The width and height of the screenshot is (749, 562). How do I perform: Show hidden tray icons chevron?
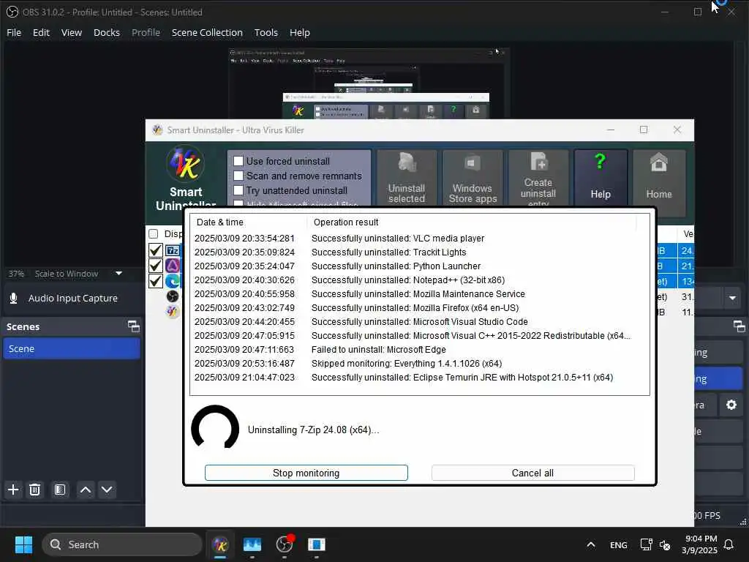click(x=591, y=544)
